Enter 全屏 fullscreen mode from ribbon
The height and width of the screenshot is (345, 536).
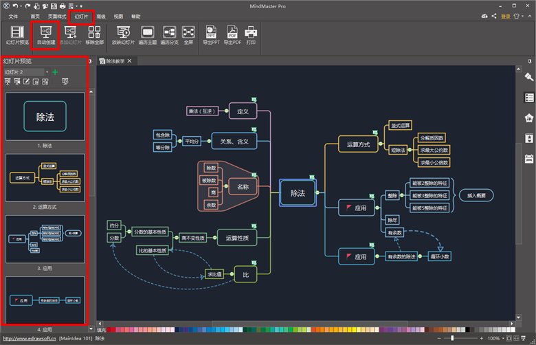tap(188, 35)
